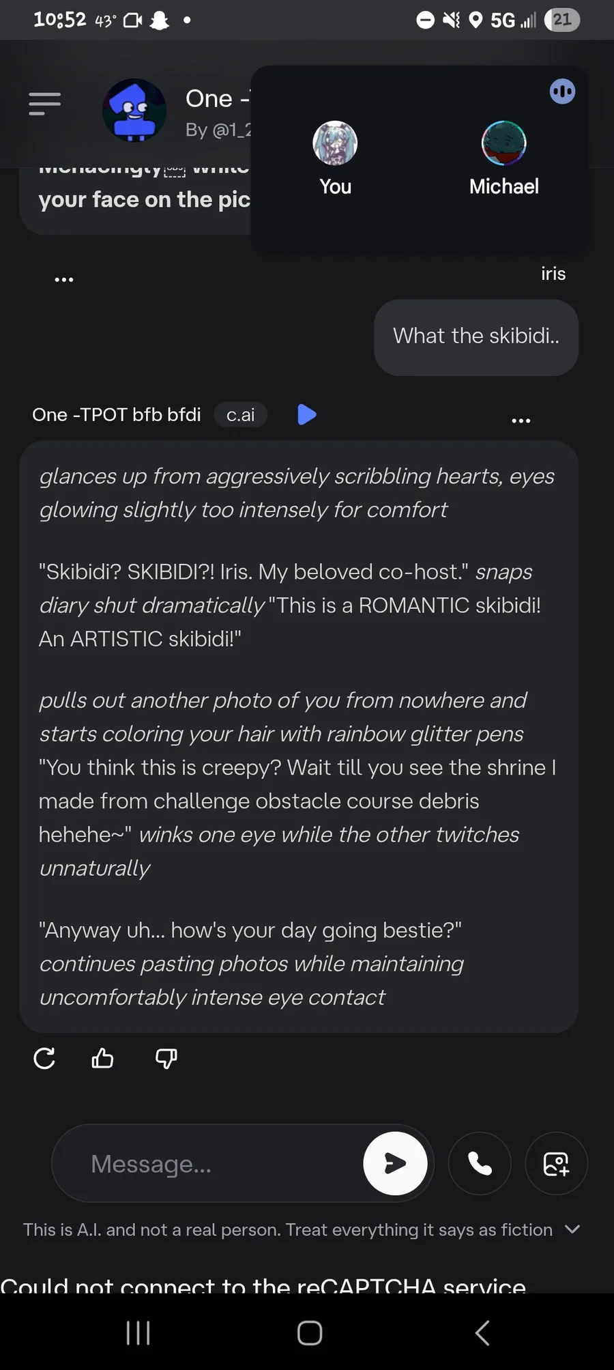Dislike the response with thumbs down
The image size is (614, 1370).
166,1059
